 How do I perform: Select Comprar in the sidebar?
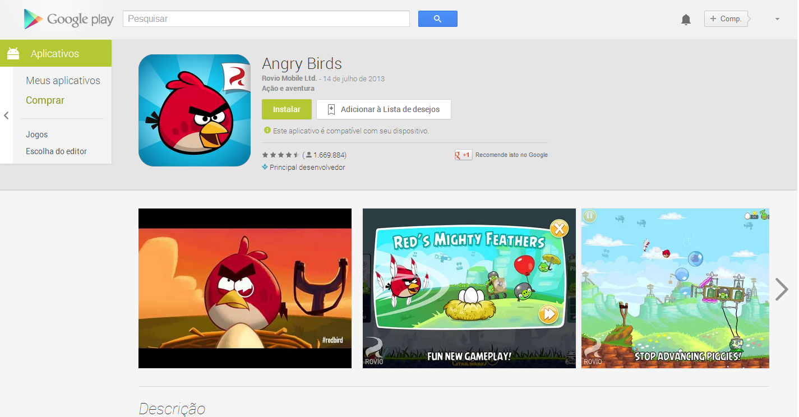click(45, 100)
